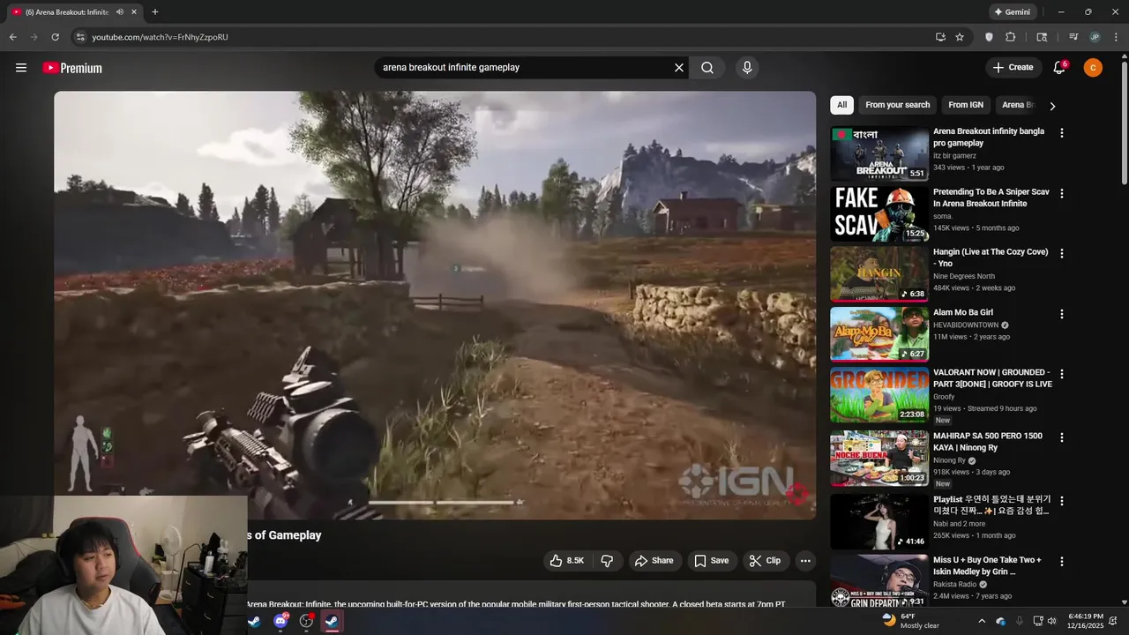Select the From your search chip
The image size is (1129, 635).
897,105
